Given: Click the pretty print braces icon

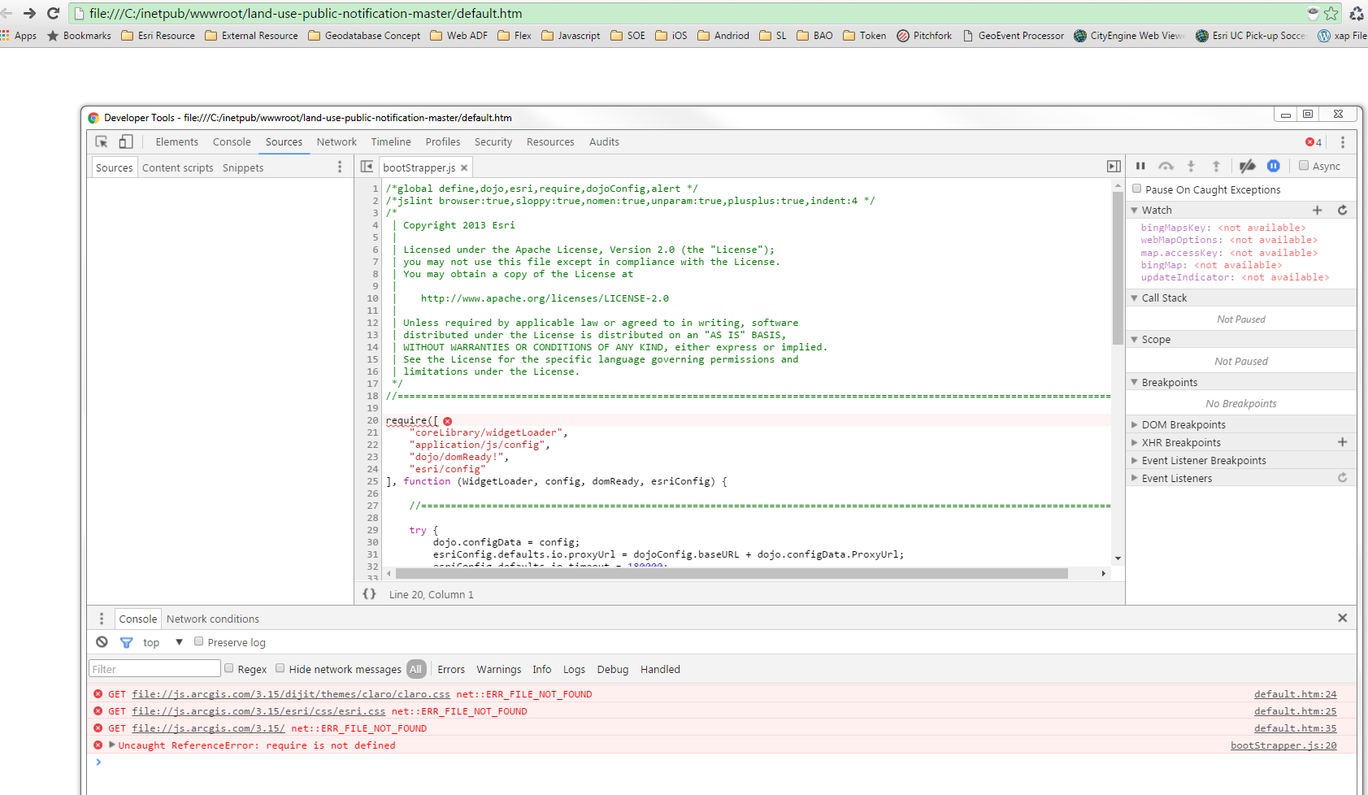Looking at the screenshot, I should pyautogui.click(x=370, y=594).
